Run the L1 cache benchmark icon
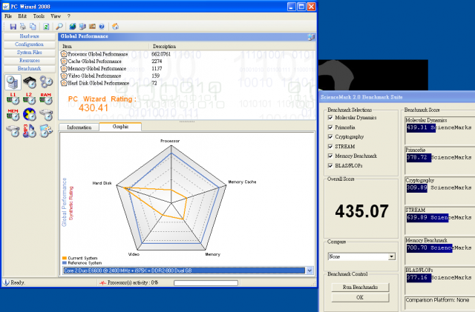The height and width of the screenshot is (312, 475). tap(13, 99)
